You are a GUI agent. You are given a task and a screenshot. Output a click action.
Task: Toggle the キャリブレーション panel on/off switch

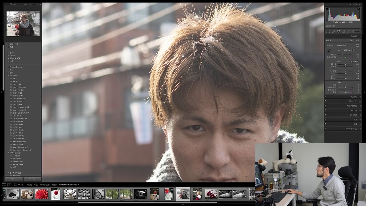pos(325,128)
